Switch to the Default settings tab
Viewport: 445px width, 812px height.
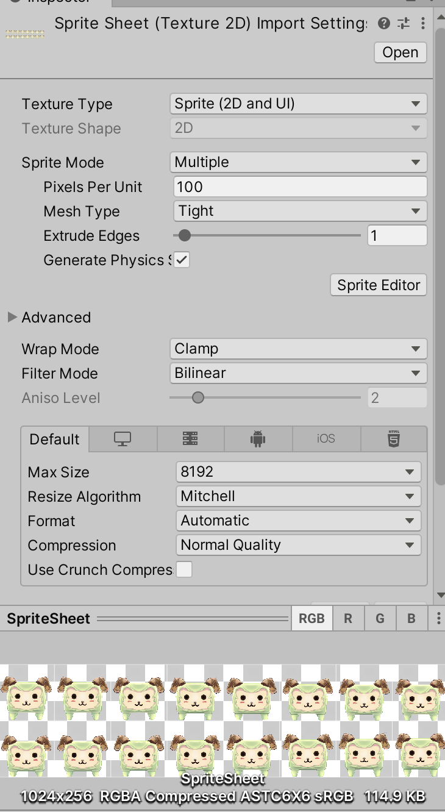pyautogui.click(x=54, y=439)
